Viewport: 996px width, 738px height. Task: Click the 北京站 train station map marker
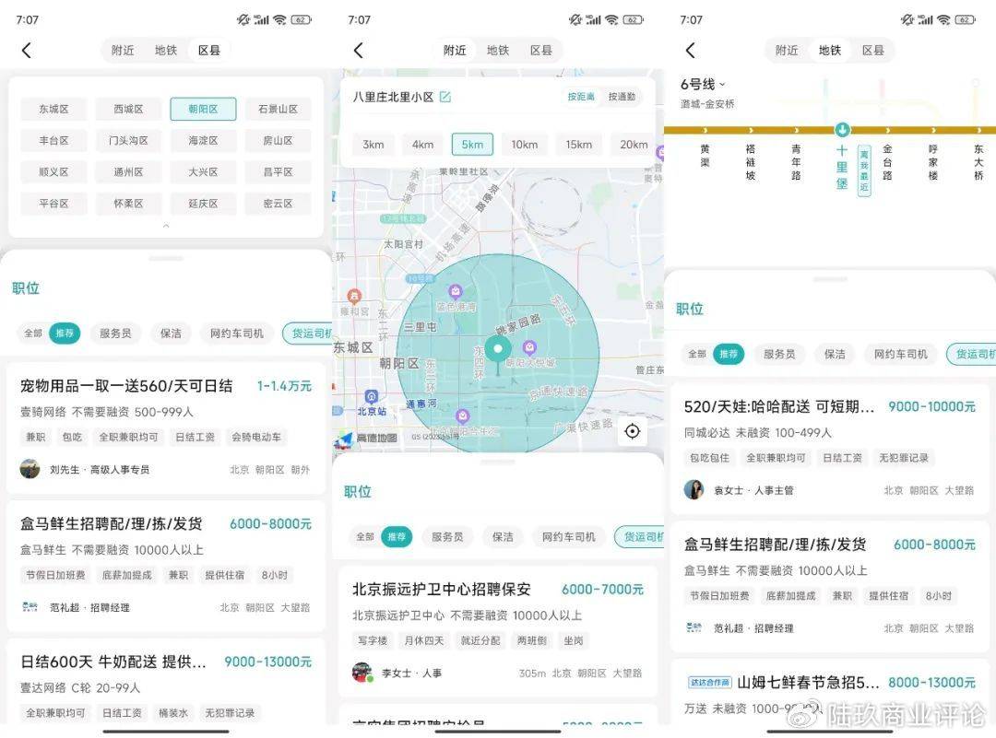pos(372,396)
